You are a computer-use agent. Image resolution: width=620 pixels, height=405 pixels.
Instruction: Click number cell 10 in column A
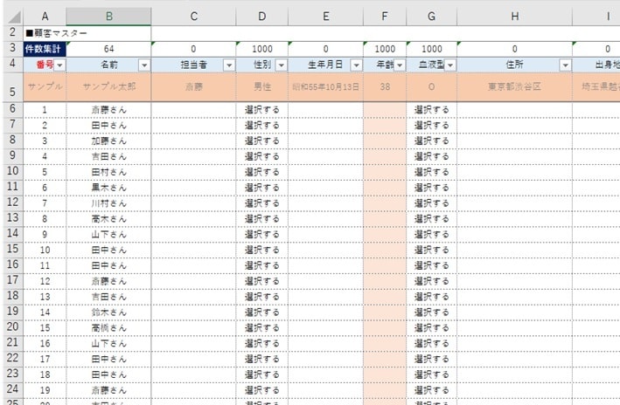click(x=45, y=250)
